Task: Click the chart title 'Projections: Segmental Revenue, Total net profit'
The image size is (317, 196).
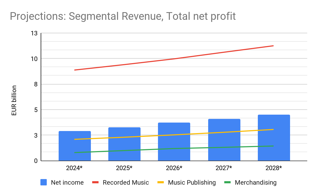Action: tap(123, 17)
